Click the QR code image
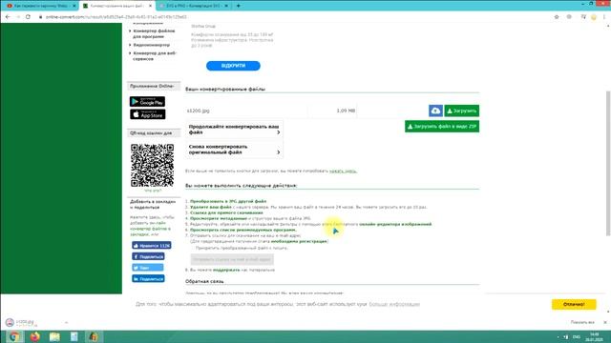611x343 pixels. tap(152, 165)
